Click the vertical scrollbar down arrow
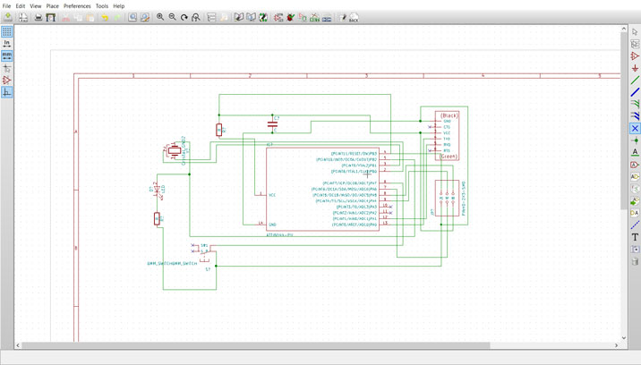The image size is (641, 365). pos(624,338)
